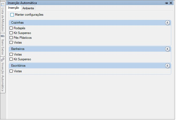
Task: Switch to the Ambiente tab
Action: [28, 8]
